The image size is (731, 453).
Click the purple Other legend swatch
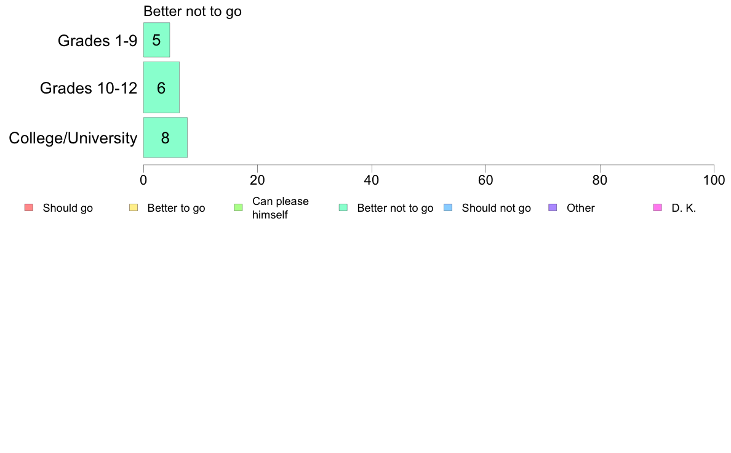553,207
